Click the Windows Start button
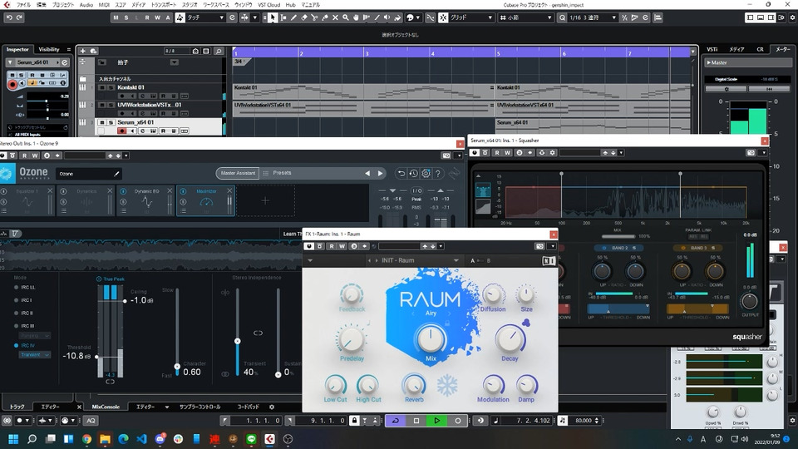The height and width of the screenshot is (449, 798). coord(13,439)
